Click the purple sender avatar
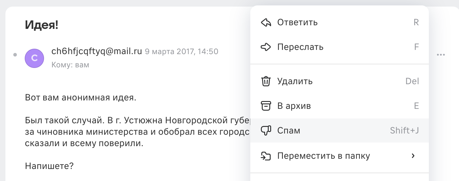This screenshot has width=459, height=181. (x=34, y=58)
